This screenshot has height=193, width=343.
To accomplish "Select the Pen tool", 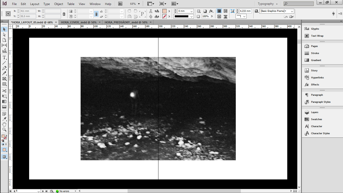I will tap(4, 68).
